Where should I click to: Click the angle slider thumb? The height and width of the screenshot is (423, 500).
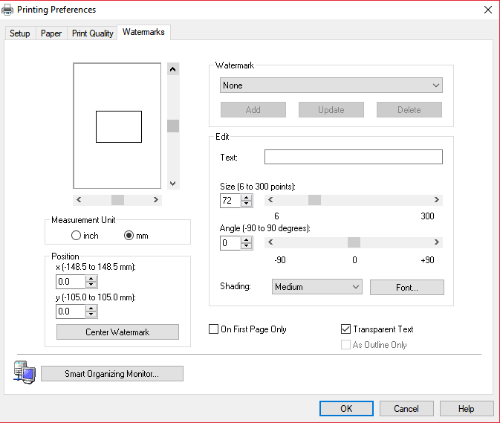(354, 242)
